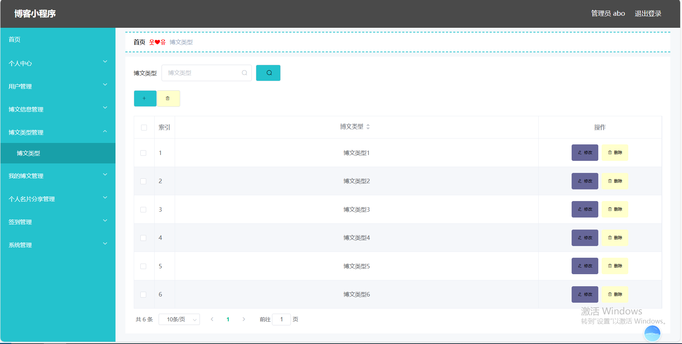Screen dimensions: 682x344
Task: Click 删除 for 博文类型5
Action: click(x=615, y=266)
